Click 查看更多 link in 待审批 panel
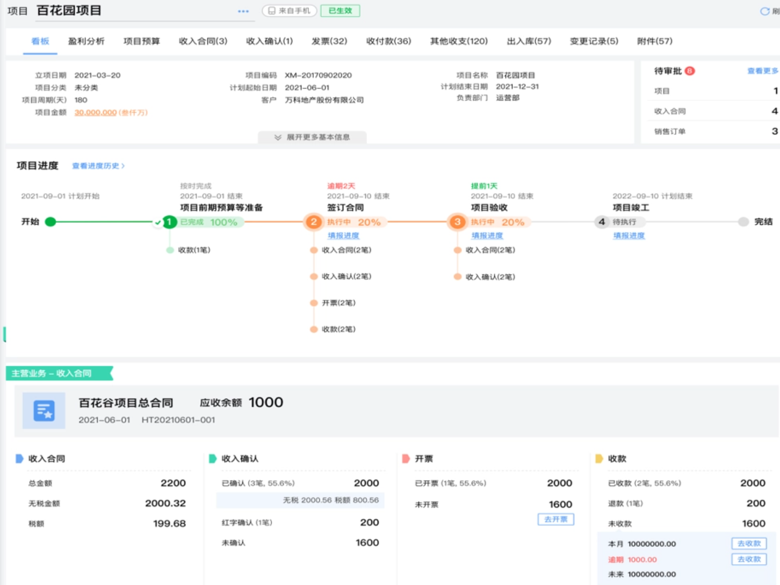 click(762, 71)
